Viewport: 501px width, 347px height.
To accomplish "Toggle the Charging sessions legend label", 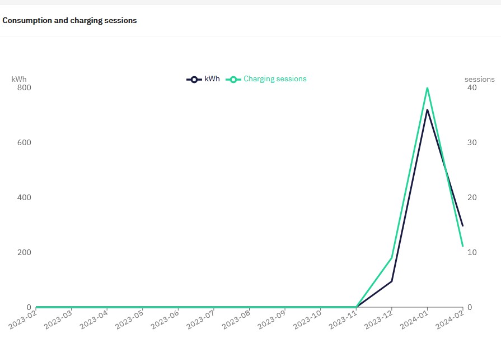I will click(x=275, y=79).
